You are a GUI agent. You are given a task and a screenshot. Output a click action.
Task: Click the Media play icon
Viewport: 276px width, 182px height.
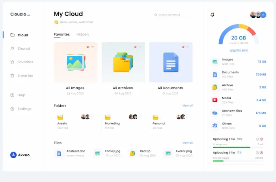click(215, 100)
